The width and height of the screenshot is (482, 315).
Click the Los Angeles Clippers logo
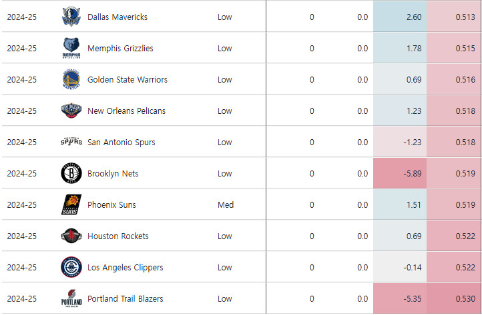pyautogui.click(x=70, y=267)
